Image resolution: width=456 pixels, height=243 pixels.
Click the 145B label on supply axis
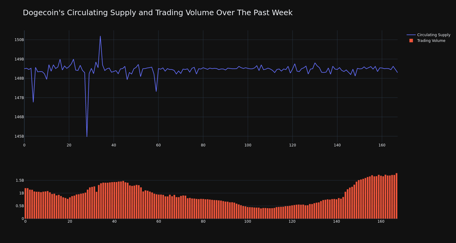(19, 136)
